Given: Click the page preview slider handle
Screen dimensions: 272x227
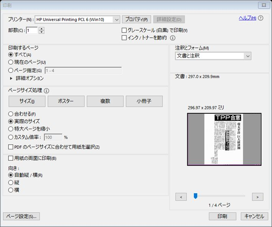Looking at the screenshot, I should (195, 196).
